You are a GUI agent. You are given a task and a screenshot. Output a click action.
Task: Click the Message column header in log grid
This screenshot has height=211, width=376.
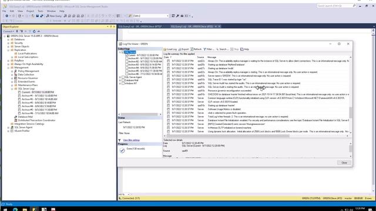click(211, 57)
